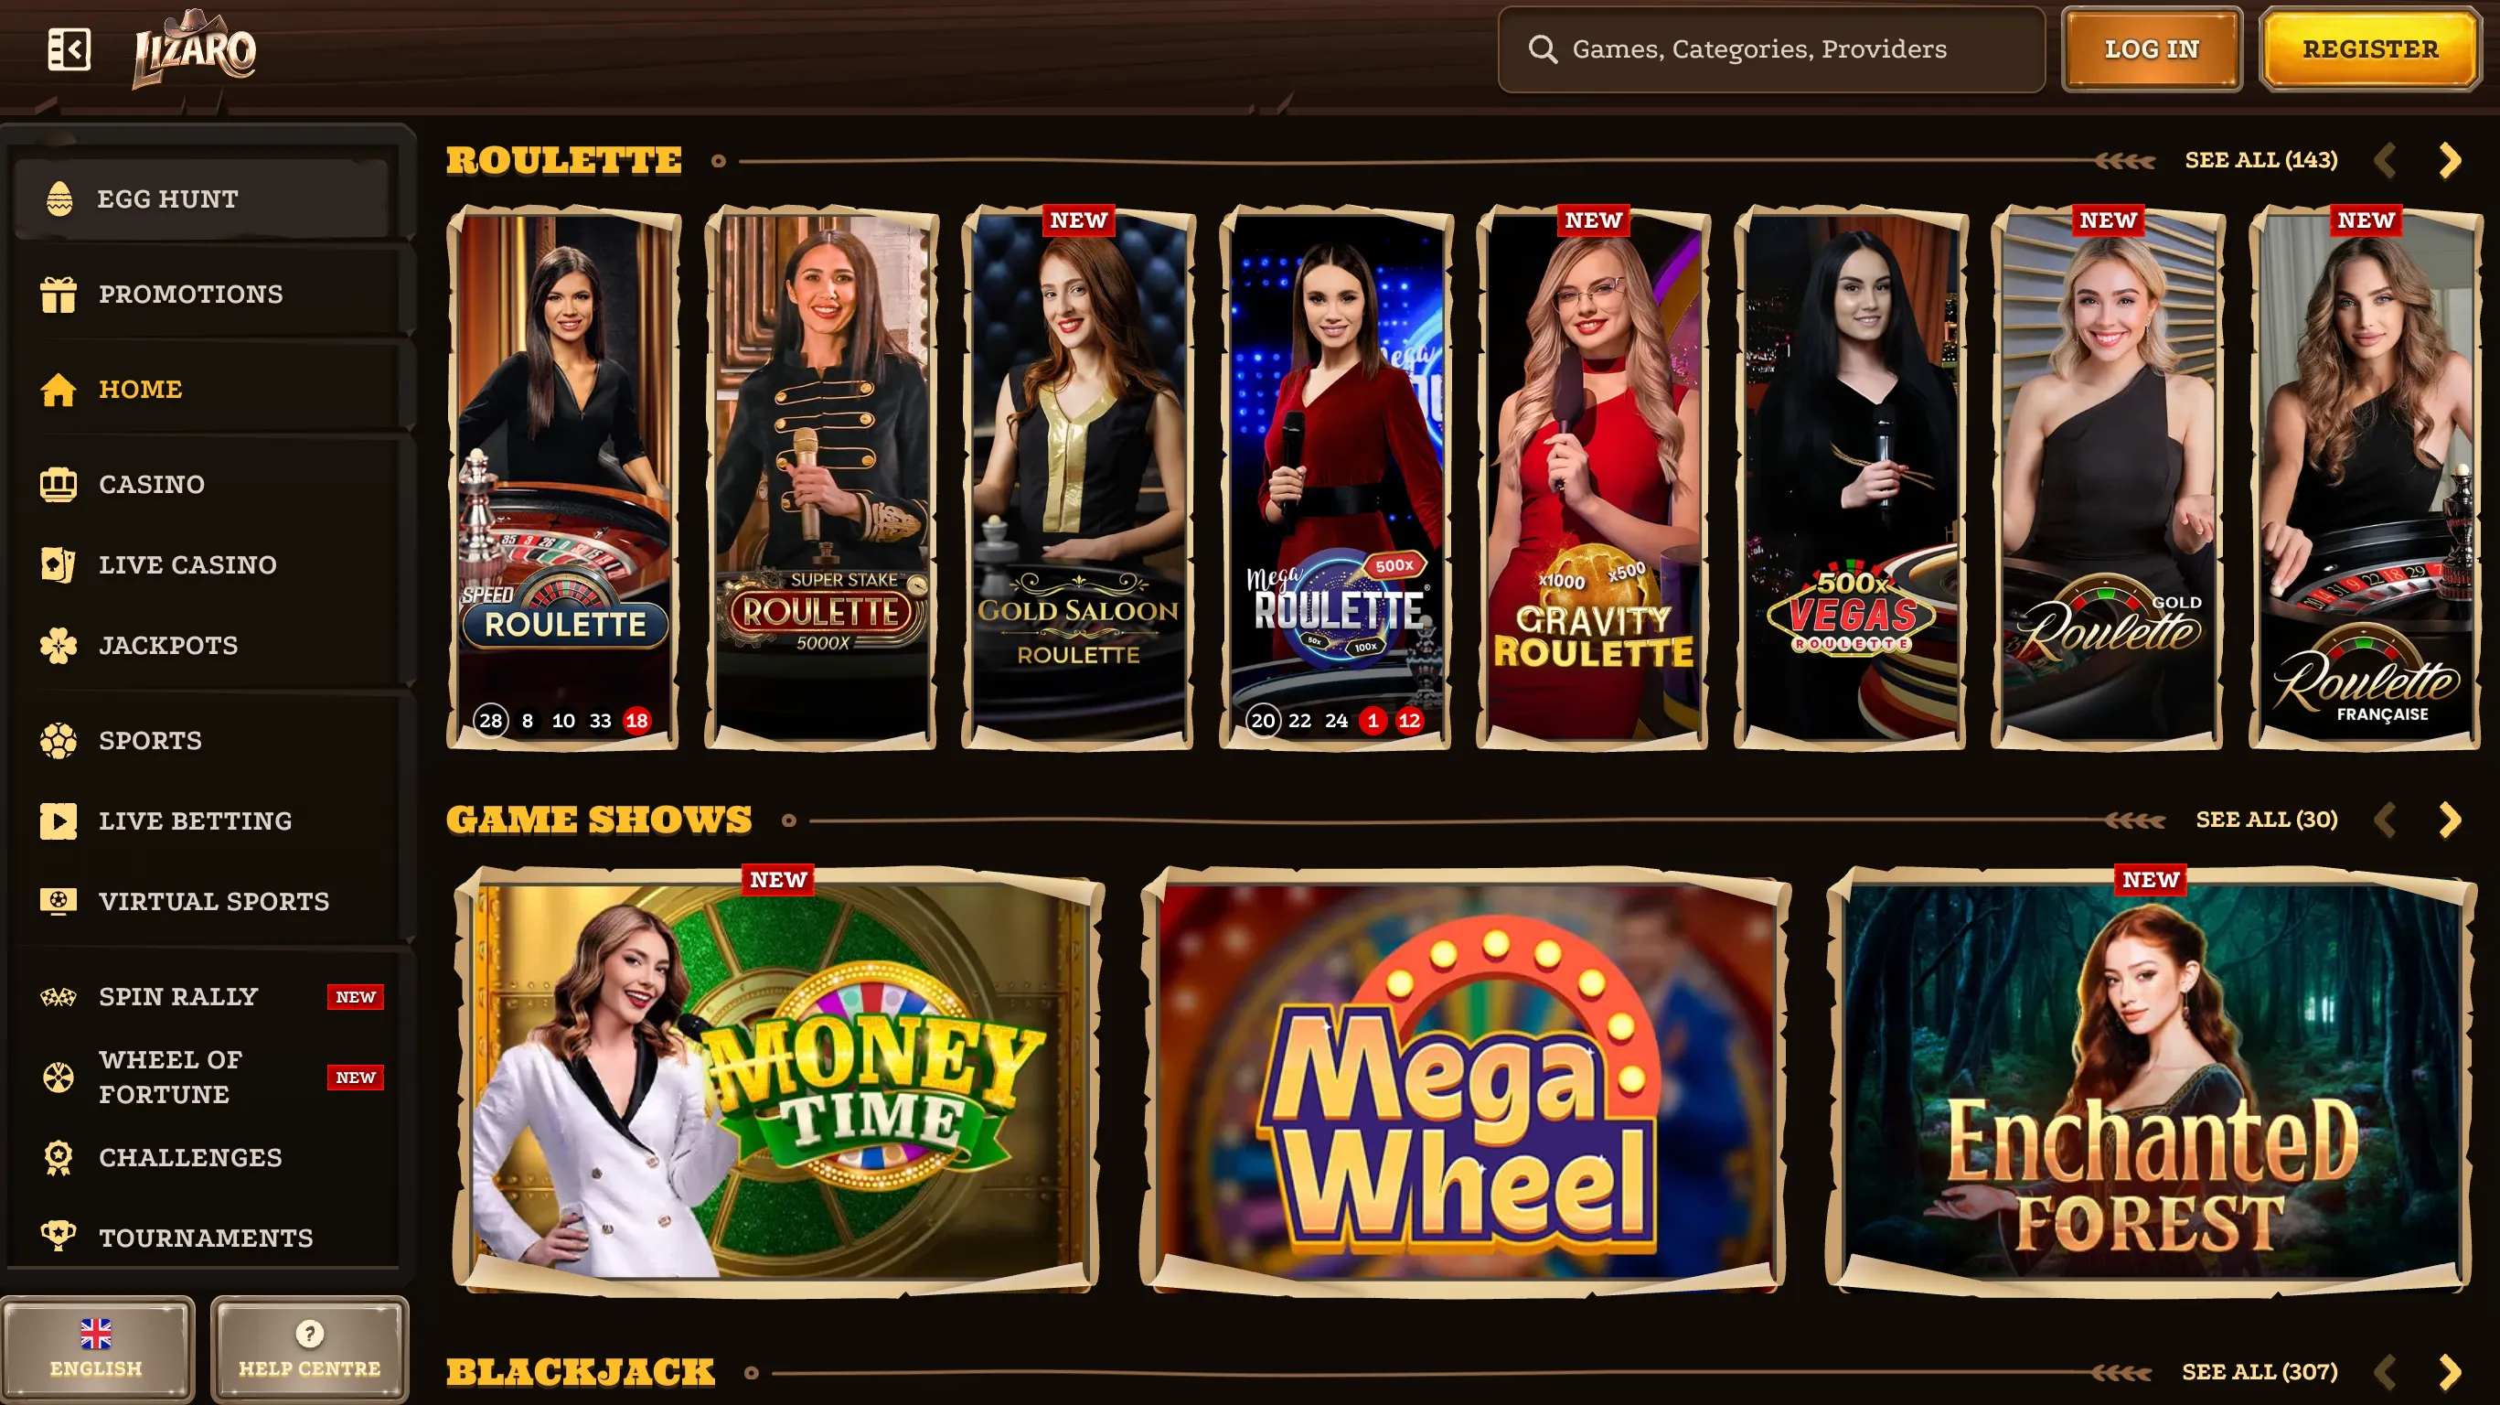This screenshot has height=1405, width=2500.
Task: Click the Challenges badge icon
Action: tap(59, 1157)
